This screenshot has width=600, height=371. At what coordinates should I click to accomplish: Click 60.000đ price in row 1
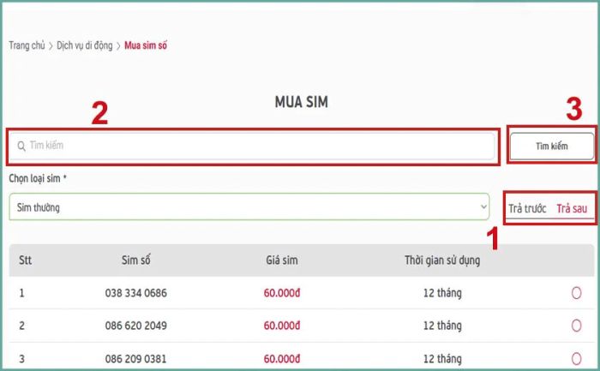click(282, 293)
